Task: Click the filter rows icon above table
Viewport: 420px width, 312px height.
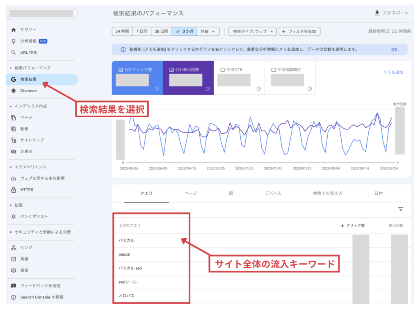Action: (400, 209)
